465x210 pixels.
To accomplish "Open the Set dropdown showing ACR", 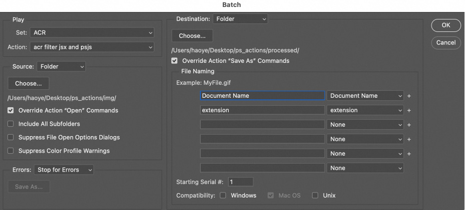I will (92, 33).
